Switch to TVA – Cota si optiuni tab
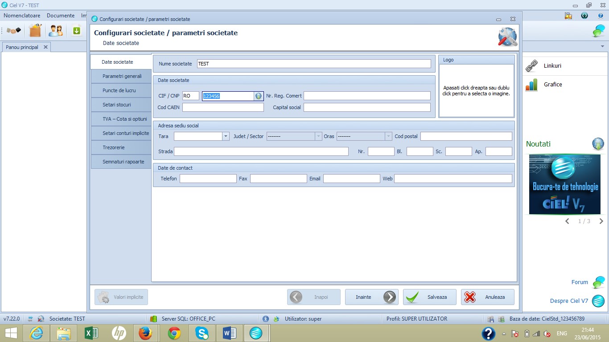This screenshot has height=342, width=609. tap(121, 119)
